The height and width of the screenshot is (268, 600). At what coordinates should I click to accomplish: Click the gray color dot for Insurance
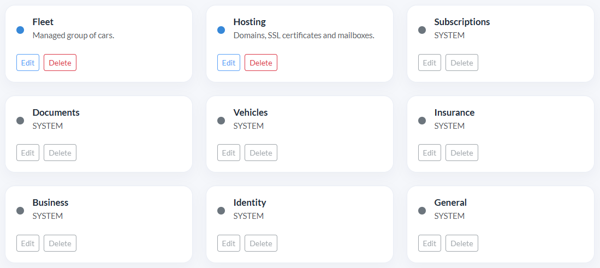[x=422, y=121]
